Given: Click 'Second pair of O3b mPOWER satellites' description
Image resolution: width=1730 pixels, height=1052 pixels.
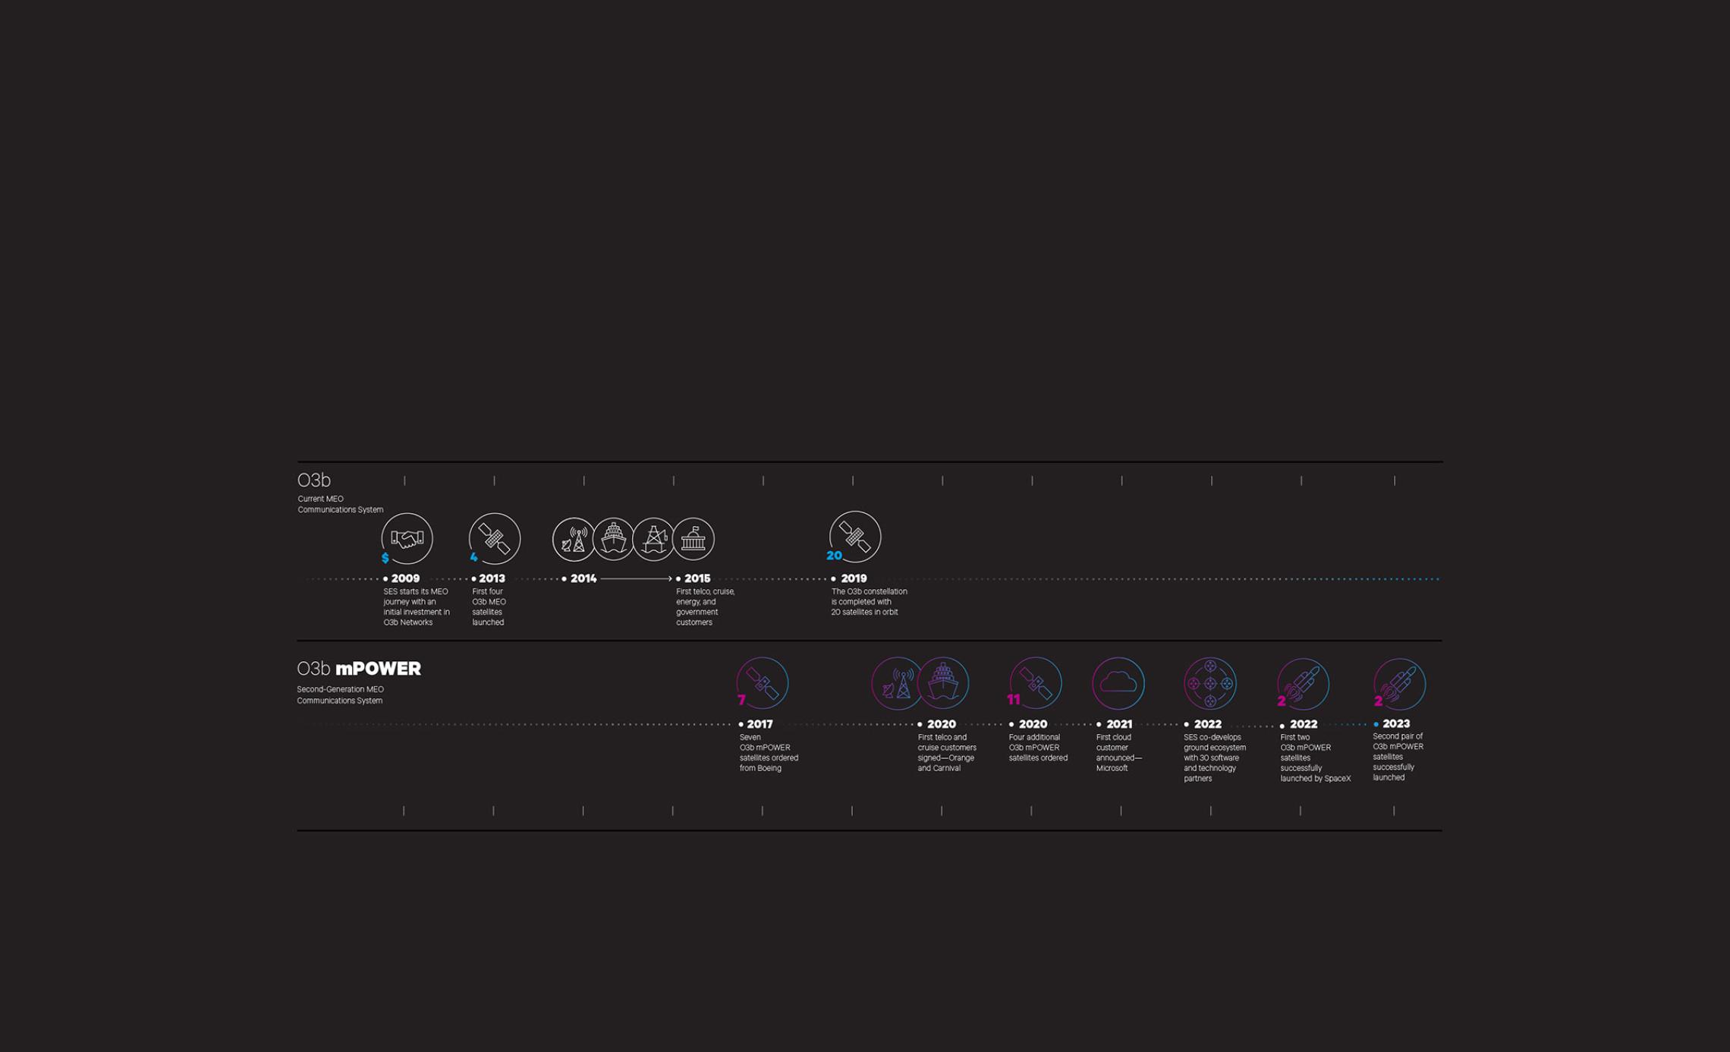Looking at the screenshot, I should click(x=1398, y=757).
